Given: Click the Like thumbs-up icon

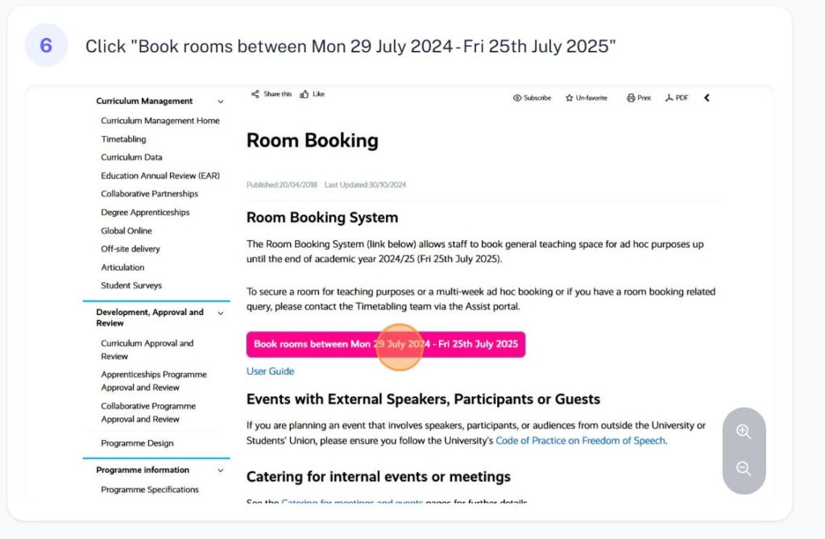Looking at the screenshot, I should 305,94.
